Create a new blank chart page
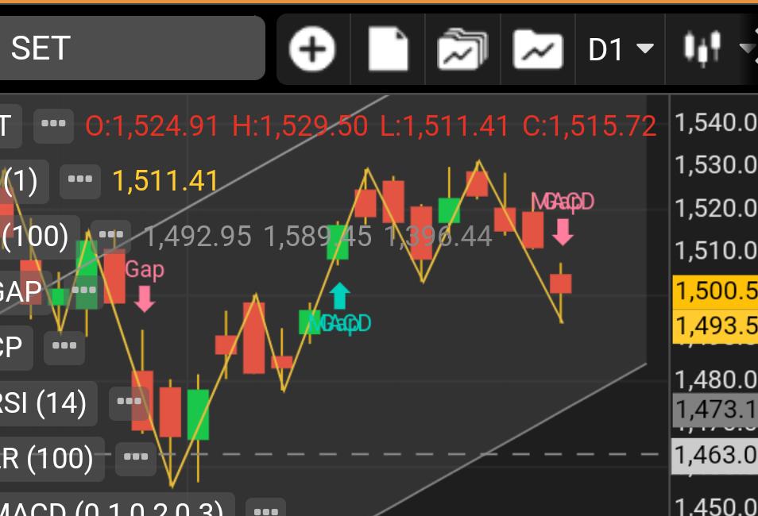 [x=388, y=48]
